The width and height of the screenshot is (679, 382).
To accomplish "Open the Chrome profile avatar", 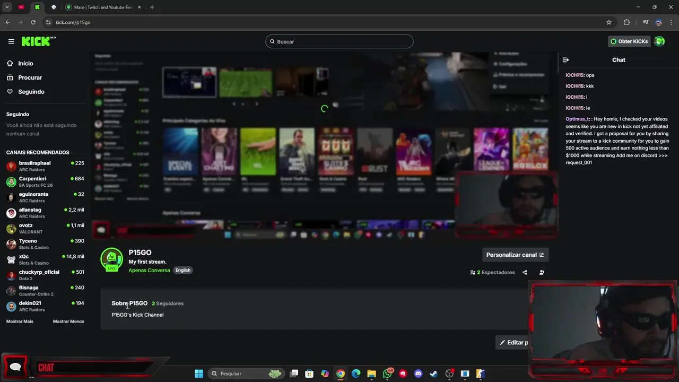I will 659,22.
